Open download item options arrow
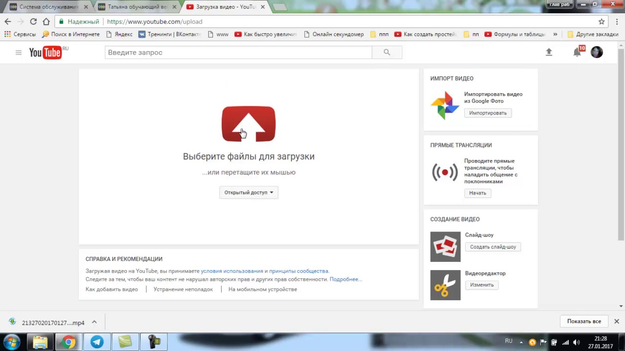The height and width of the screenshot is (351, 625). click(x=94, y=322)
